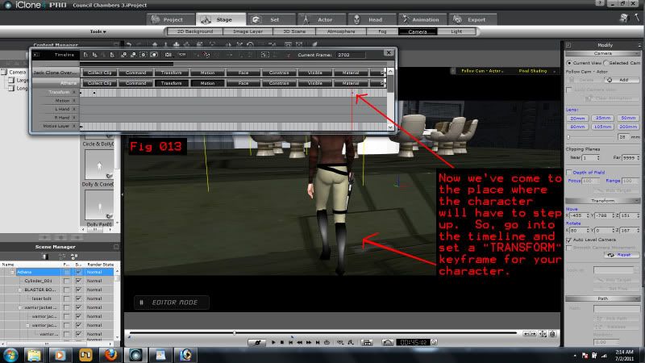The width and height of the screenshot is (645, 363).
Task: Open the Export main tab
Action: [472, 19]
